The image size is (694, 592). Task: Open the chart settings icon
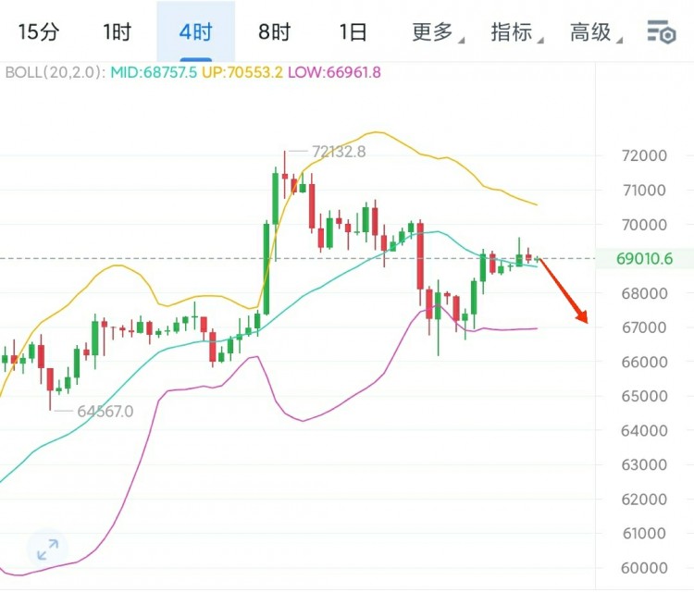pyautogui.click(x=662, y=31)
